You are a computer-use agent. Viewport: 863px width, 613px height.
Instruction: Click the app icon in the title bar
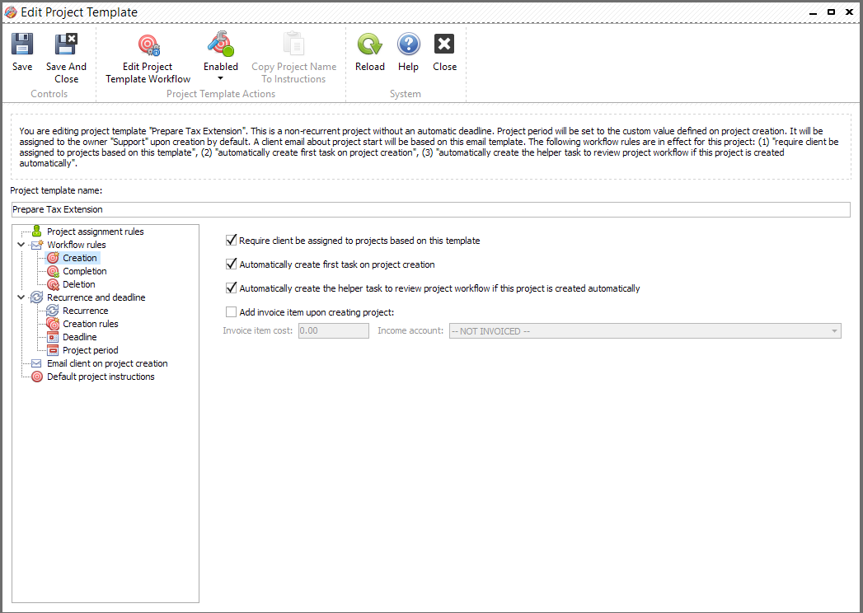pyautogui.click(x=11, y=12)
